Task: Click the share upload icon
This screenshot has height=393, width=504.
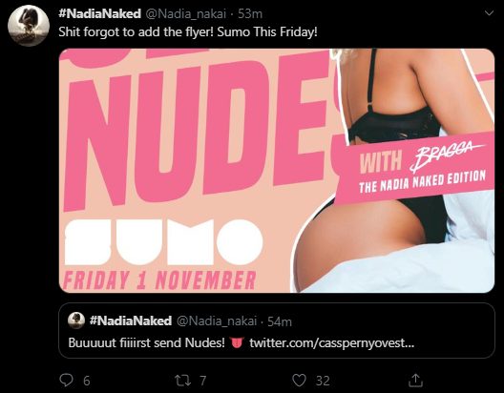Action: coord(415,381)
